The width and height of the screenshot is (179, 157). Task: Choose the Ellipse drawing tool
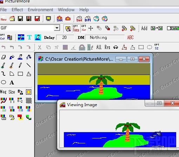pos(4,82)
